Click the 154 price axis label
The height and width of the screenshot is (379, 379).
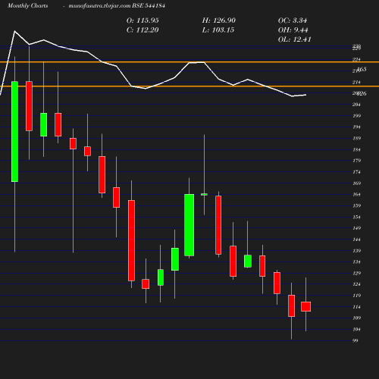click(x=356, y=217)
